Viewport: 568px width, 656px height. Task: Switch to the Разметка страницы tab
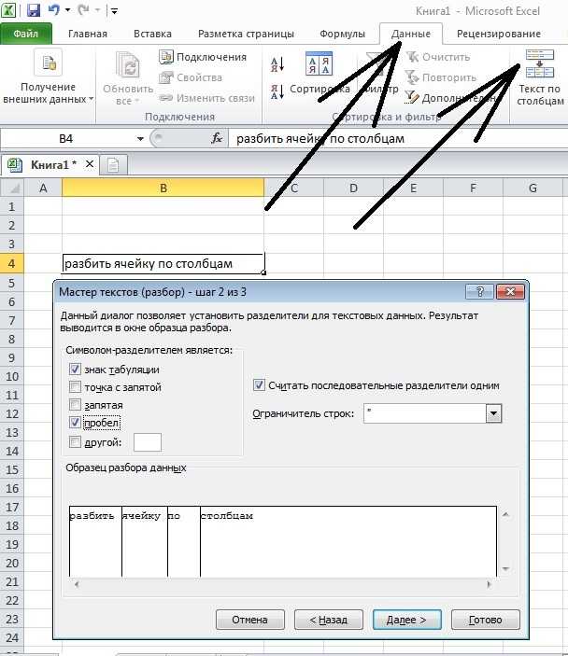(246, 34)
